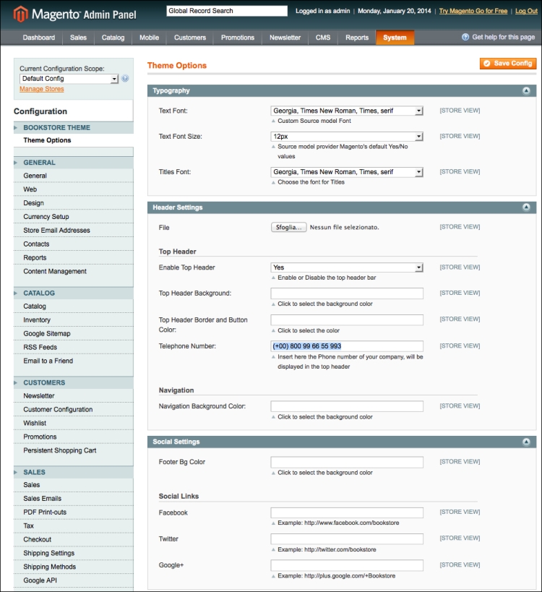Click the Telephone Number input field
Screen dimensions: 542x592
tap(347, 346)
